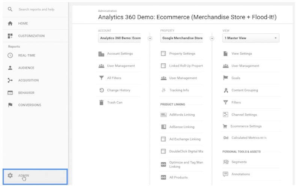Viewport: 296px width, 186px height.
Task: Click the Goals flag icon
Action: click(x=226, y=78)
